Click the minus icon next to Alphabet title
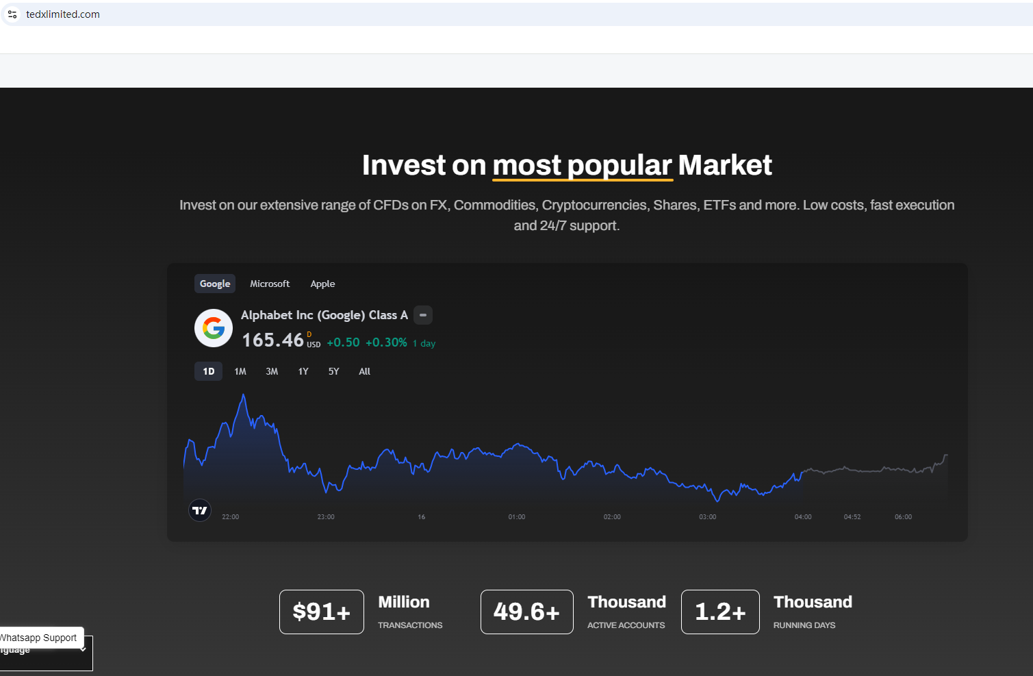Screen dimensions: 1033x676 click(423, 315)
